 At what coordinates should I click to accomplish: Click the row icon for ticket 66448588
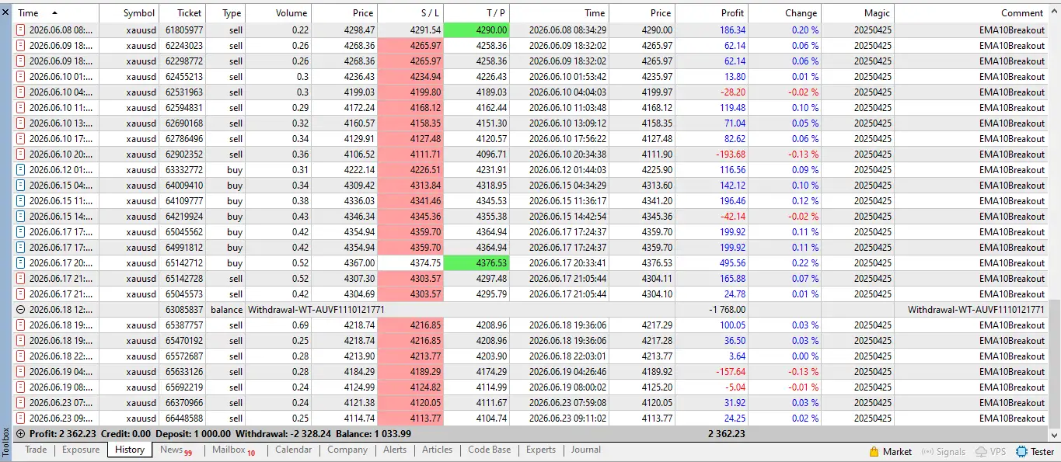pyautogui.click(x=21, y=419)
